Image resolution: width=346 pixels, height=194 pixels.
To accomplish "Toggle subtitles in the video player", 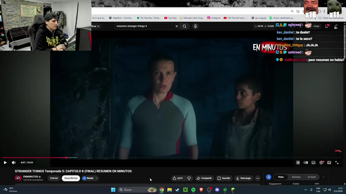I will point(314,162).
